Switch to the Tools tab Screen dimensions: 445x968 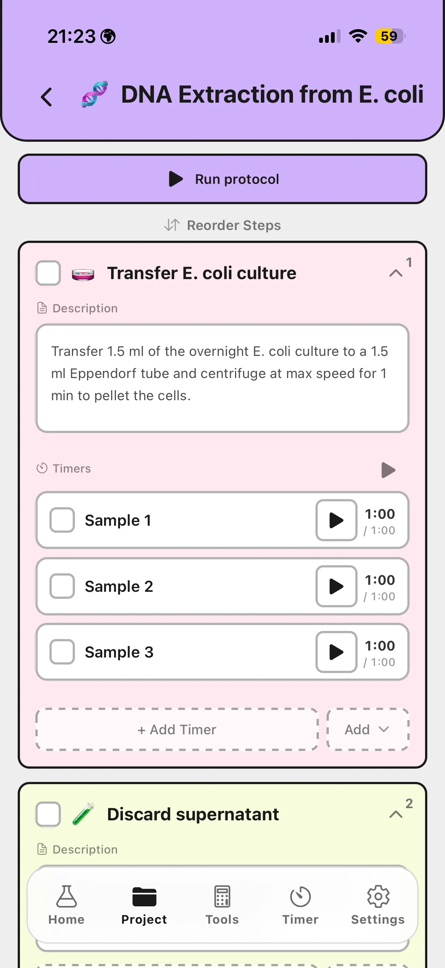(222, 905)
